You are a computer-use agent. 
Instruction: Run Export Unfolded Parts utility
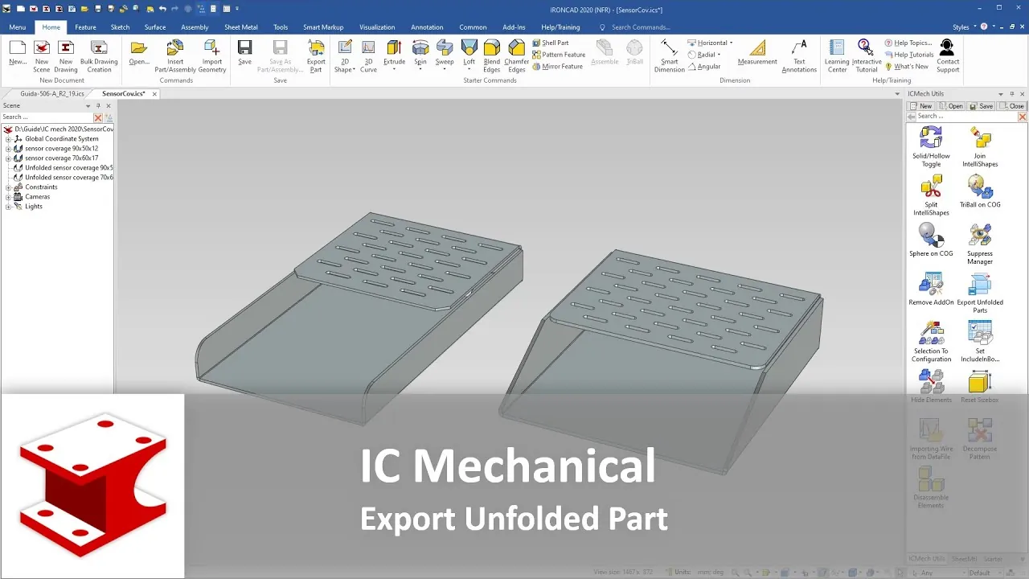tap(980, 293)
